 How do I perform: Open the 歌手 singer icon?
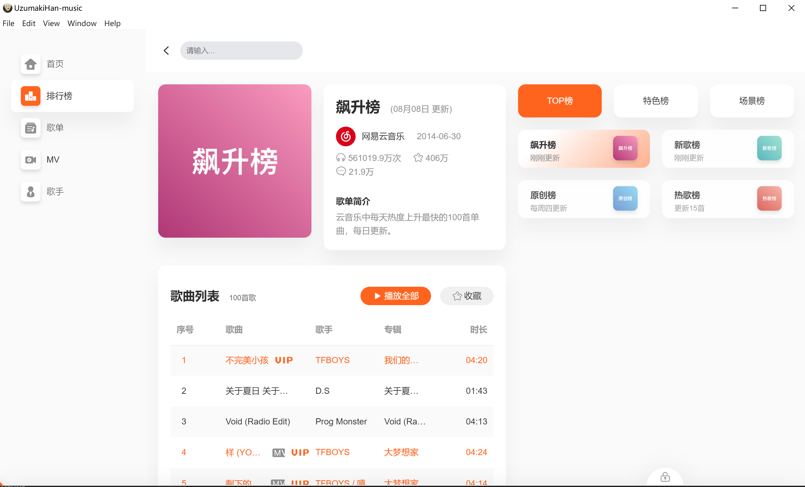click(x=30, y=192)
